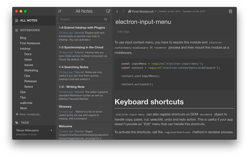249x157 pixels.
Task: Select Ops under Inkdrop
Action: tap(27, 76)
